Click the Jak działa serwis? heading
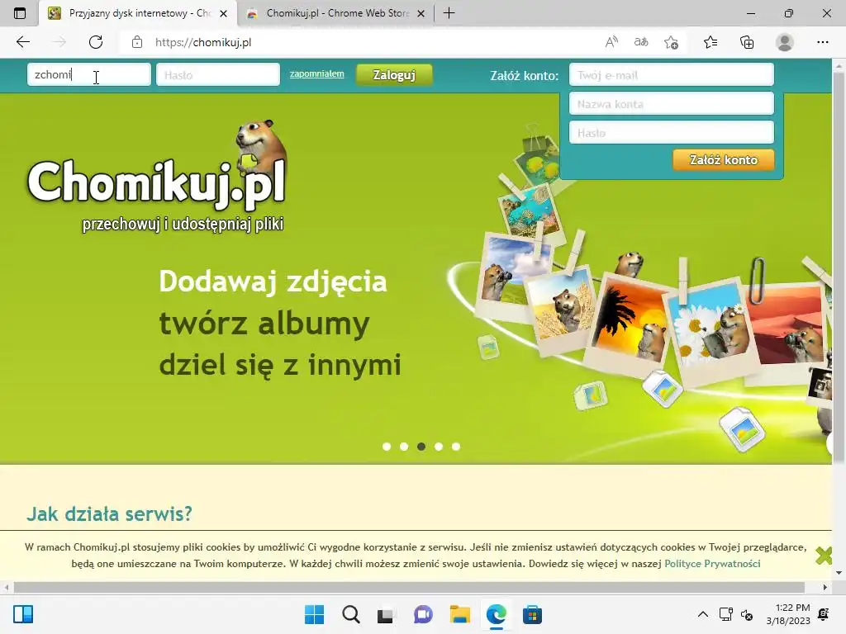This screenshot has width=846, height=634. tap(110, 513)
